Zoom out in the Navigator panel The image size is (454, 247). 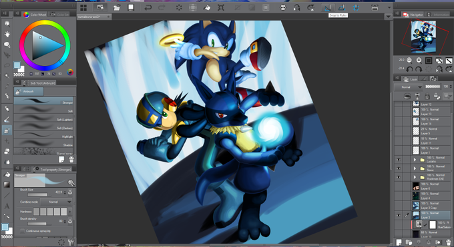[409, 61]
